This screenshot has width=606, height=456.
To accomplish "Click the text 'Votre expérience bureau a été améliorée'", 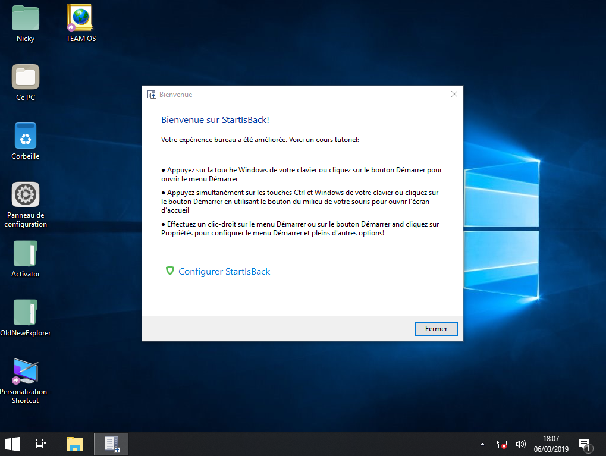I will pyautogui.click(x=224, y=140).
